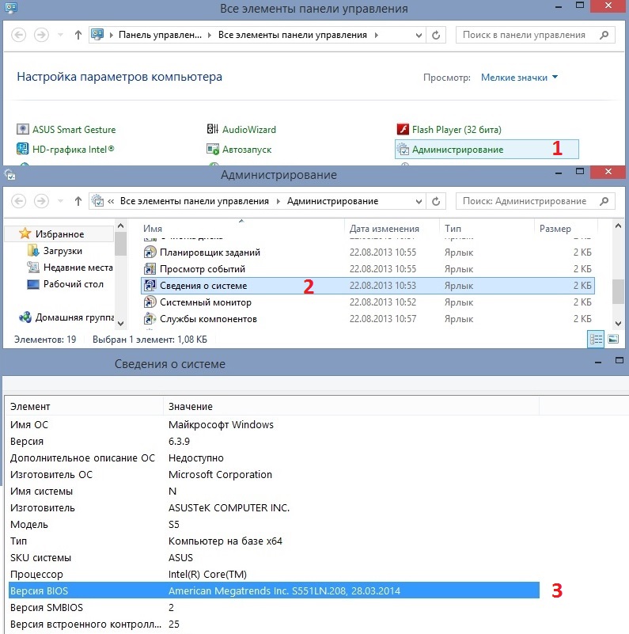Click Все элементы панели управления breadcrumb in Администрирование
Viewport: 629px width, 634px height.
[x=195, y=201]
